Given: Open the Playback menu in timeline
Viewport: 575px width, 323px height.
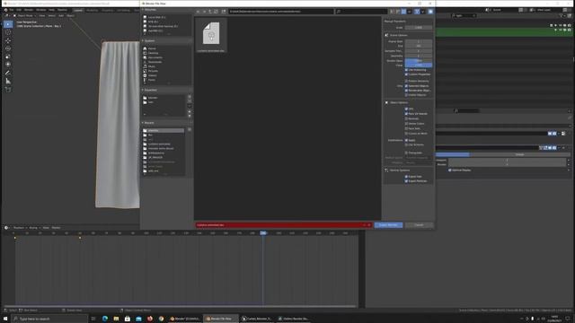Looking at the screenshot, I should (18, 228).
